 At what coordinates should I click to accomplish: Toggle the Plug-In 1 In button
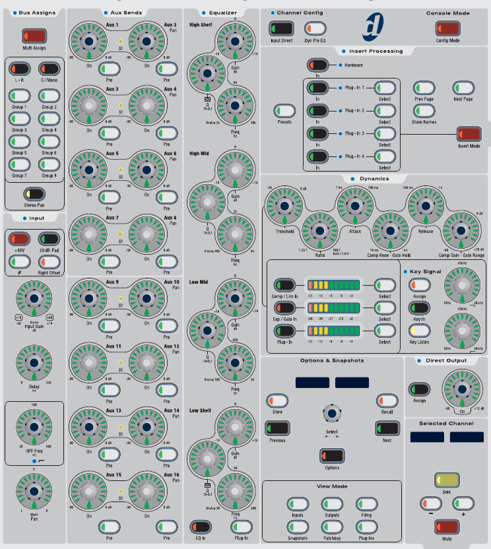point(317,88)
